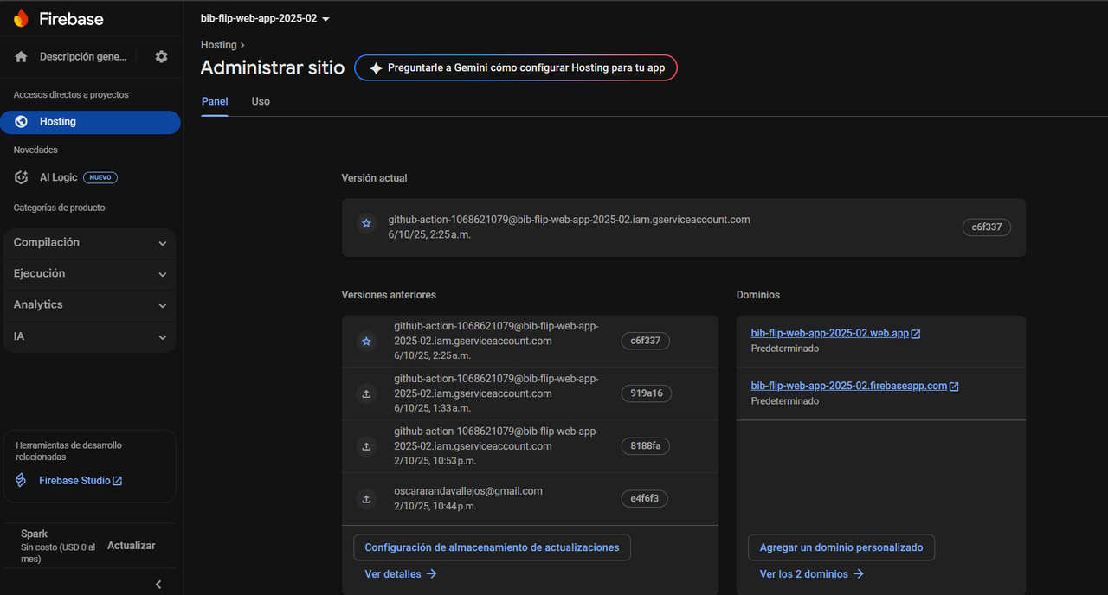Viewport: 1108px width, 595px height.
Task: Open AI Logic in the sidebar
Action: (x=58, y=177)
